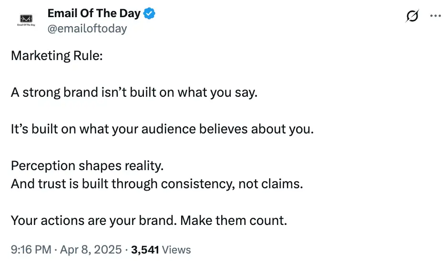
Task: Click the Views label
Action: (176, 250)
